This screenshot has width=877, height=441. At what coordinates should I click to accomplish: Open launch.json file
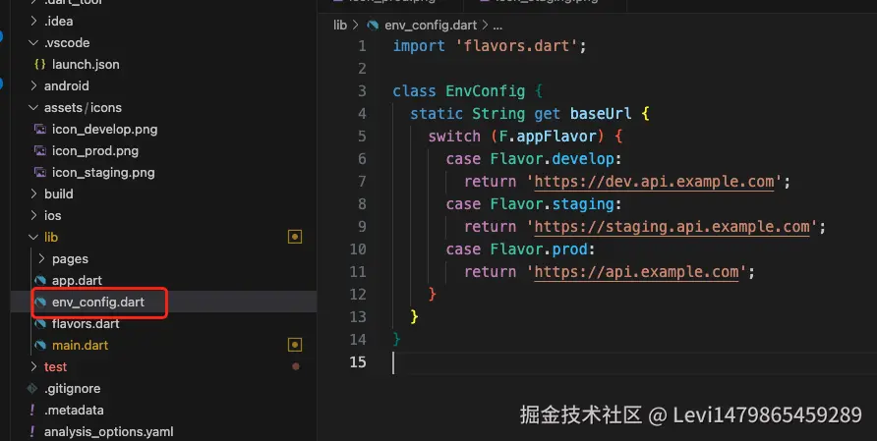[x=86, y=64]
